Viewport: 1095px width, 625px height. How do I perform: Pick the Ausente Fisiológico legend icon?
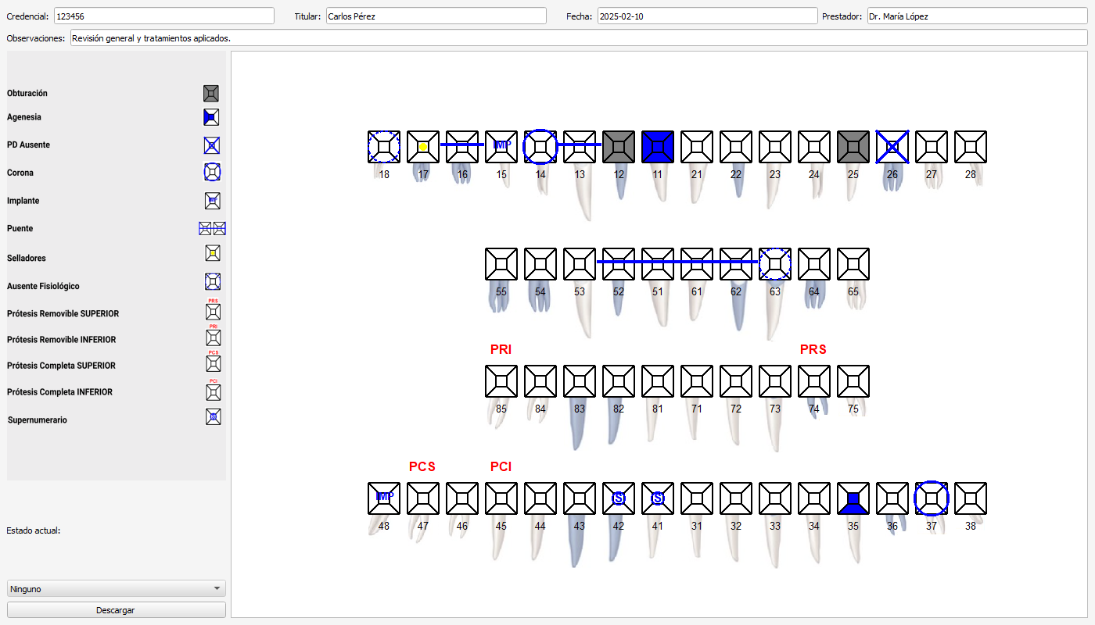point(212,281)
